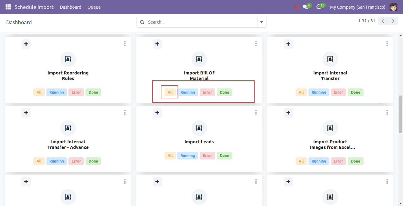The image size is (403, 206).
Task: Click the vertical scrollbar thumb
Action: click(401, 114)
